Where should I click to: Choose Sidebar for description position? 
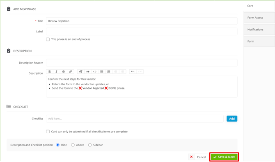click(x=90, y=145)
